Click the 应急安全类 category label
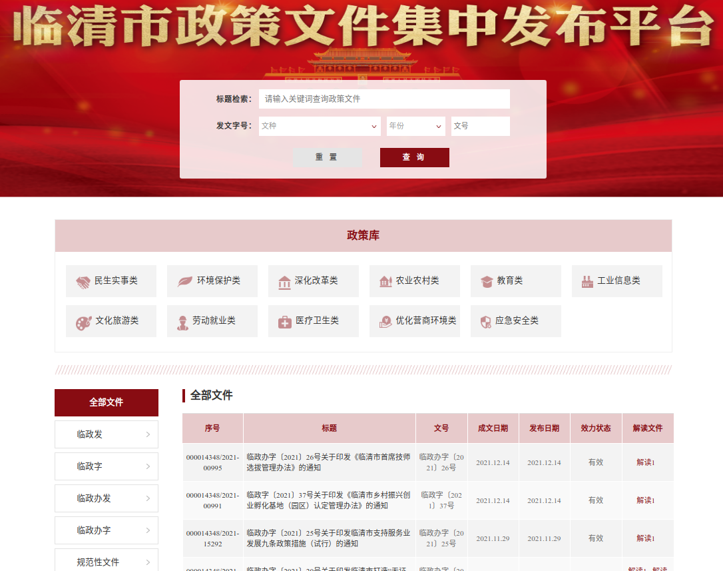This screenshot has height=571, width=723. 517,320
